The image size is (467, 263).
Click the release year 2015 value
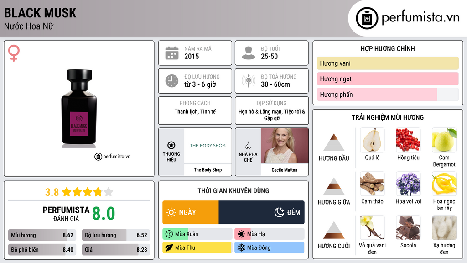tap(192, 56)
